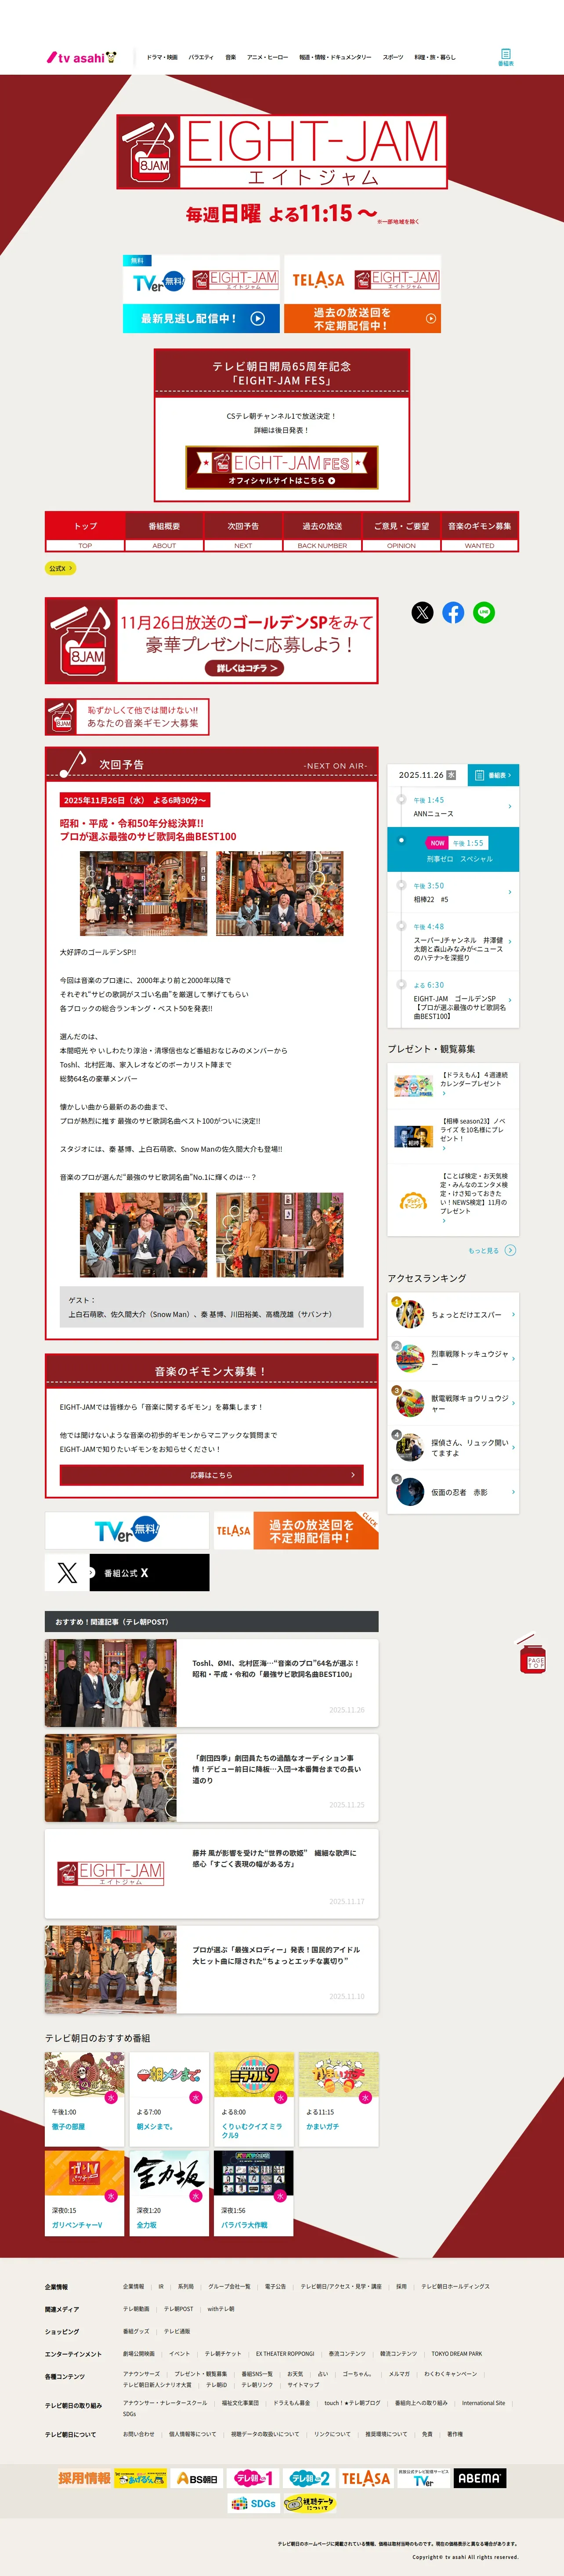Share page via the X icon
This screenshot has width=564, height=2576.
[x=423, y=613]
